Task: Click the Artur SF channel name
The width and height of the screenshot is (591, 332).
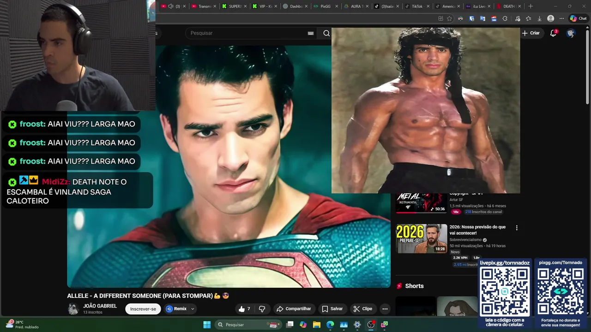Action: pyautogui.click(x=456, y=200)
